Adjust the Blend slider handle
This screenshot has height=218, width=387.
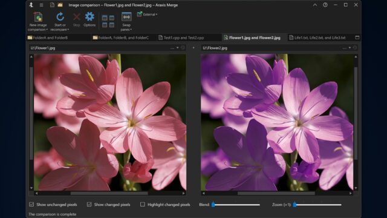point(213,205)
